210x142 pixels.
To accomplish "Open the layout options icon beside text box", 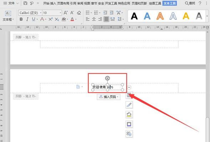I will pyautogui.click(x=129, y=95).
